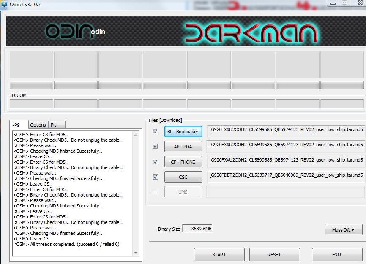The height and width of the screenshot is (264, 366).
Task: Quit Odin using the EXIT button
Action: tap(337, 255)
